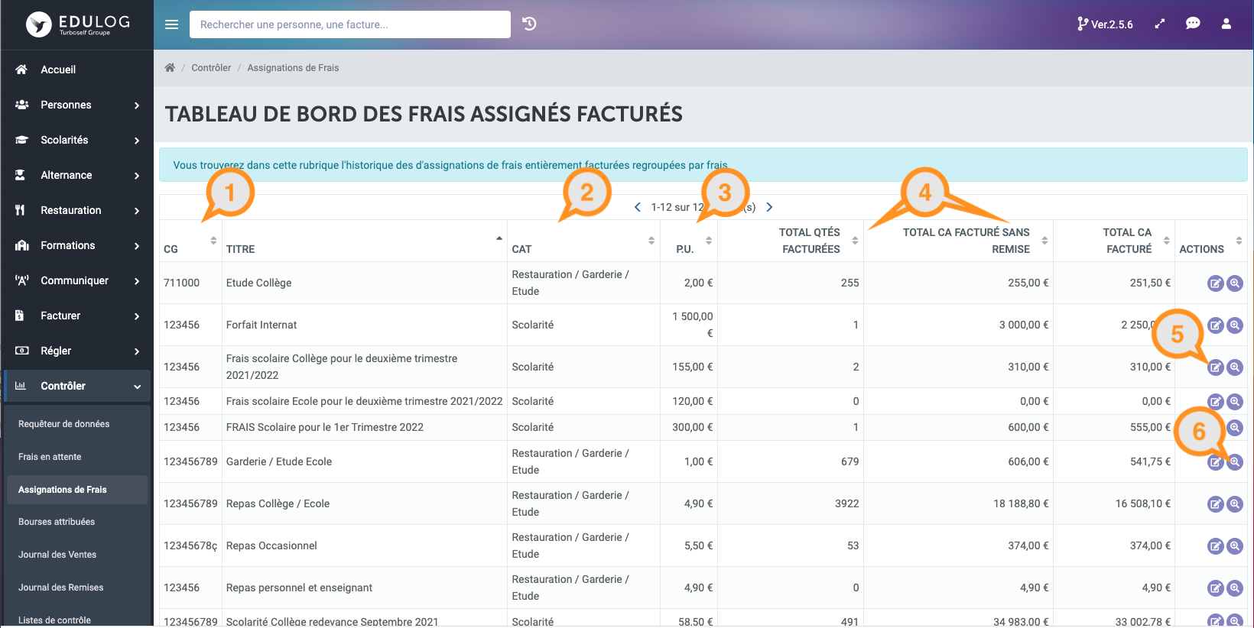The width and height of the screenshot is (1254, 628).
Task: Sort by TOTAL CA FACTURÉ column
Action: click(x=1114, y=241)
